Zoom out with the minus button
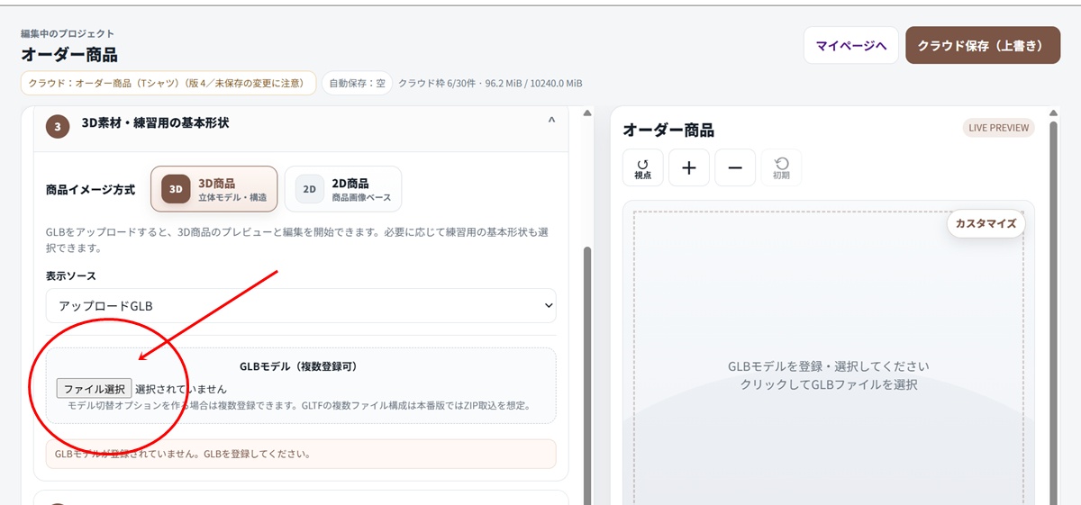This screenshot has width=1081, height=505. click(735, 167)
